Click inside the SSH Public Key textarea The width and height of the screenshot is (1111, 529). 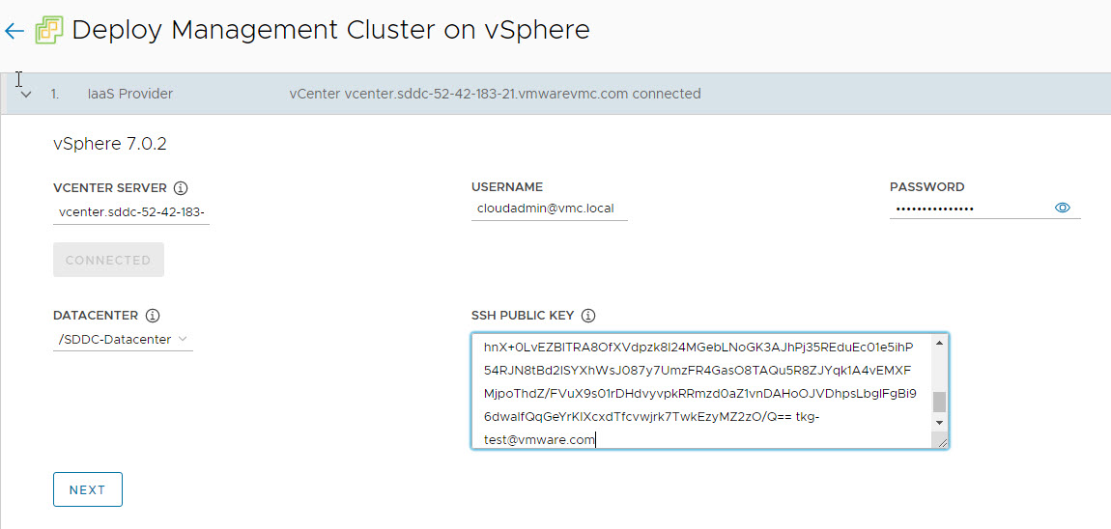(700, 391)
